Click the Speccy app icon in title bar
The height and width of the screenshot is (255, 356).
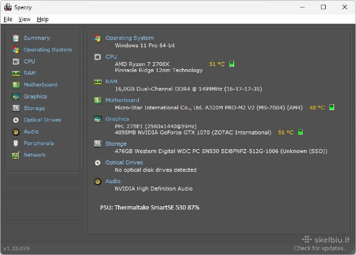pyautogui.click(x=8, y=7)
